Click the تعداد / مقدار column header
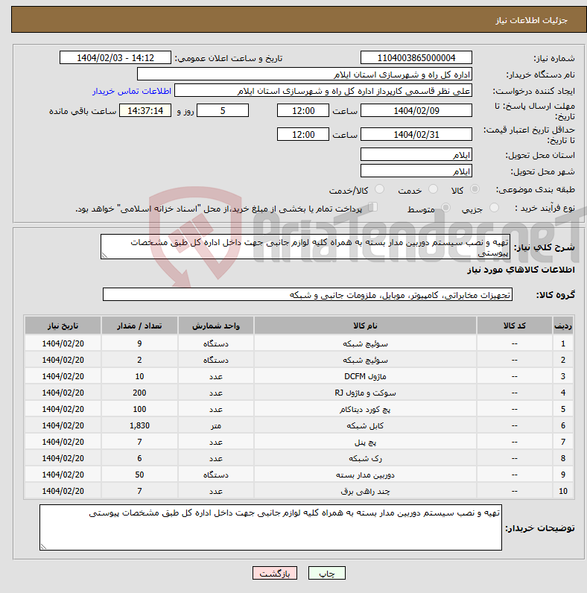This screenshot has height=593, width=587. point(139,326)
